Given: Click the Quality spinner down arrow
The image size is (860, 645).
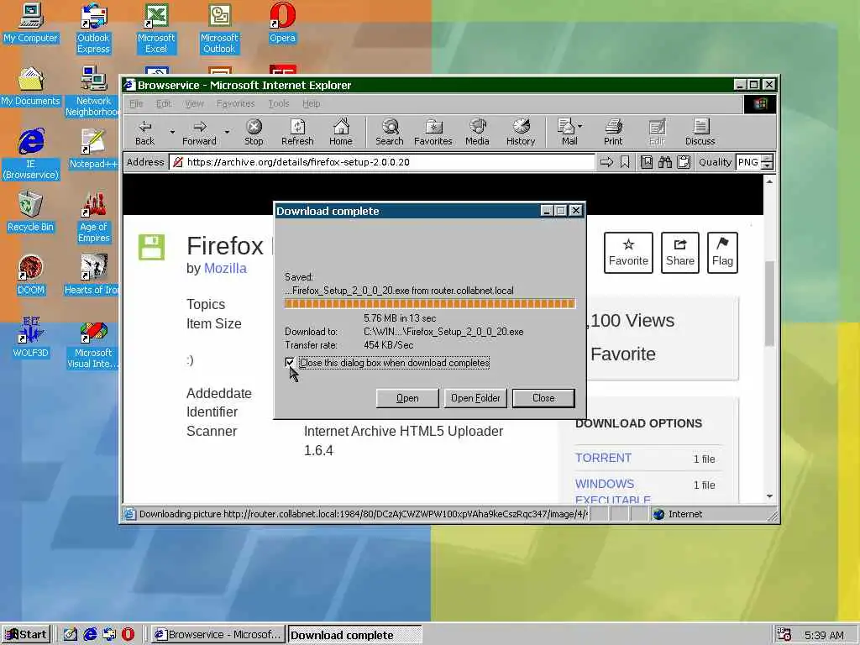Looking at the screenshot, I should (x=768, y=165).
